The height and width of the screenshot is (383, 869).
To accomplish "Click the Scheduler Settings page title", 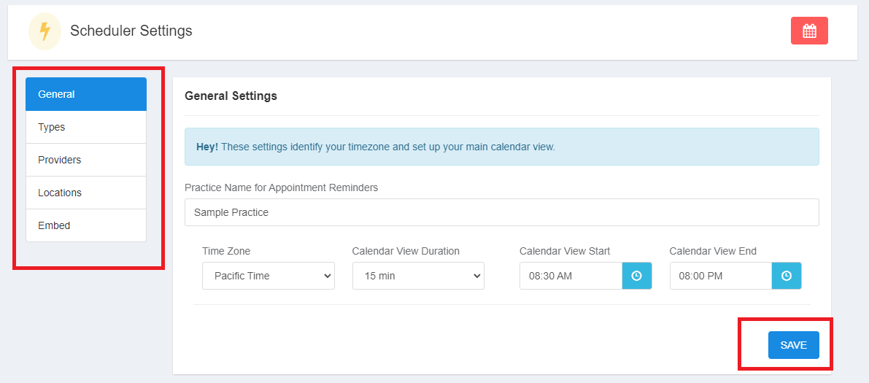I will (x=131, y=31).
